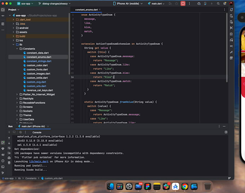The width and height of the screenshot is (245, 193).
Task: Place cursor on line 16 return Kiss
Action: [x=104, y=77]
